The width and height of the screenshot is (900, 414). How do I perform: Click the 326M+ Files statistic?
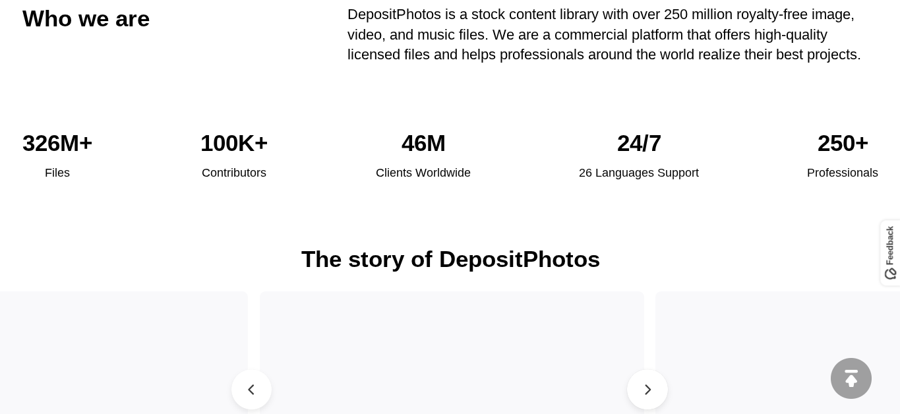pos(57,143)
